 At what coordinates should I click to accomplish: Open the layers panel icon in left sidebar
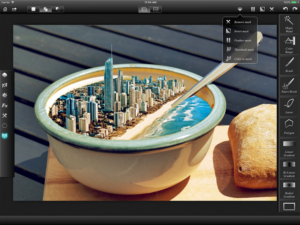click(x=4, y=75)
